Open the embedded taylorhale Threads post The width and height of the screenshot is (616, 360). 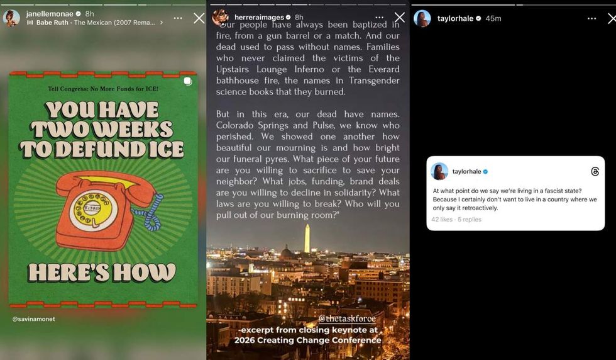pyautogui.click(x=515, y=193)
